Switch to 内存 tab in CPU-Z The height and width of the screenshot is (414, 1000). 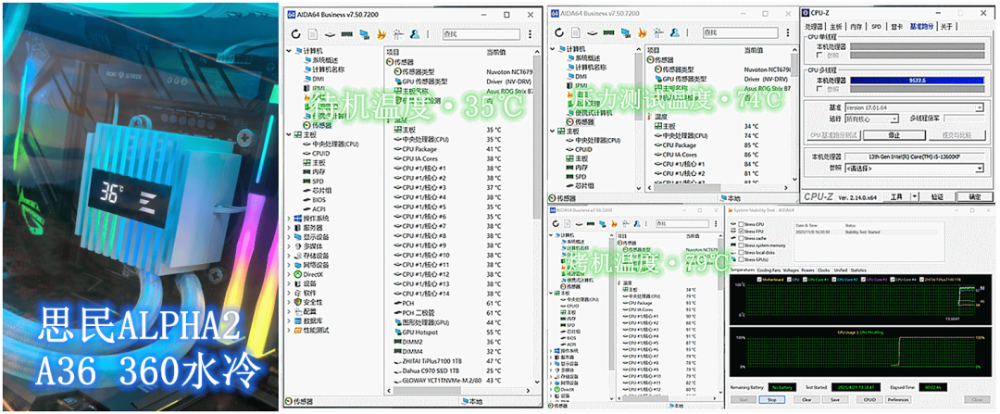856,27
